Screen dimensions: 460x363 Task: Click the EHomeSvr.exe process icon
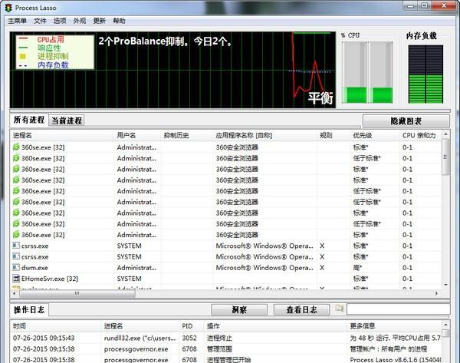point(16,279)
